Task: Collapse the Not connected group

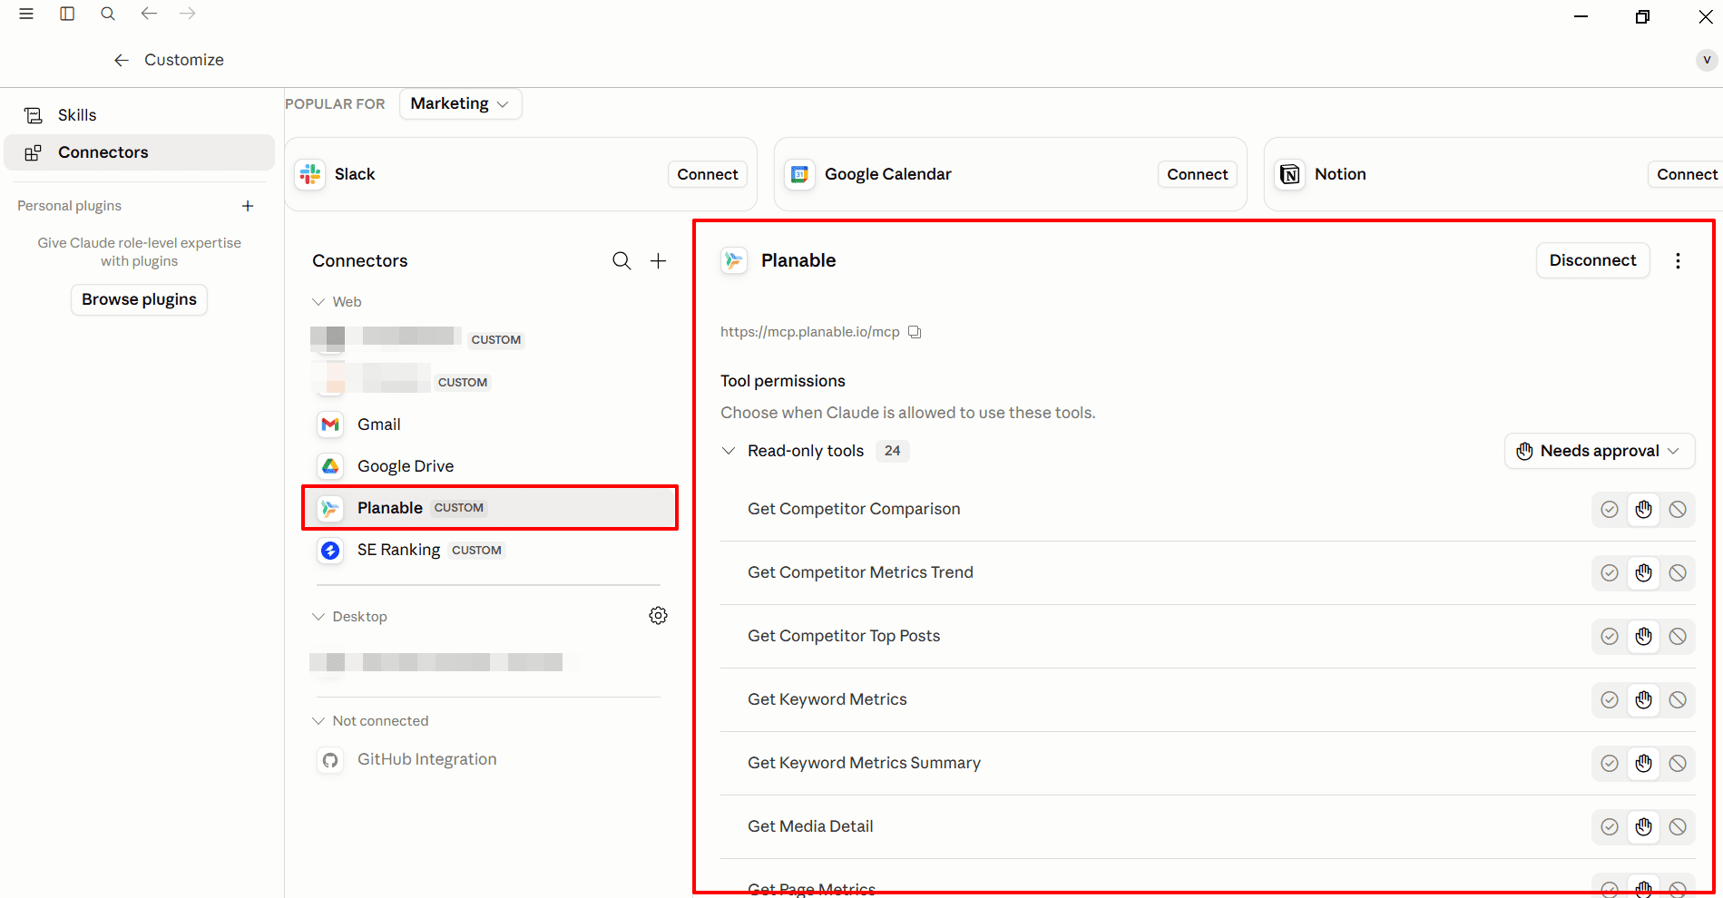Action: point(318,721)
